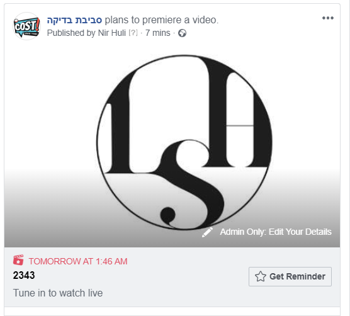Select Admin Only: Edit Your Details
This screenshot has height=316, width=350.
pyautogui.click(x=276, y=232)
